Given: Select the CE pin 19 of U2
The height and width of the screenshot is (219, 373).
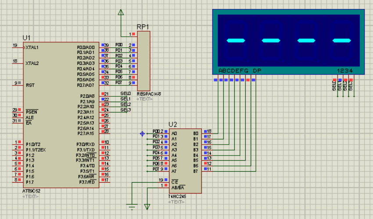Looking at the screenshot, I should click(x=164, y=181).
